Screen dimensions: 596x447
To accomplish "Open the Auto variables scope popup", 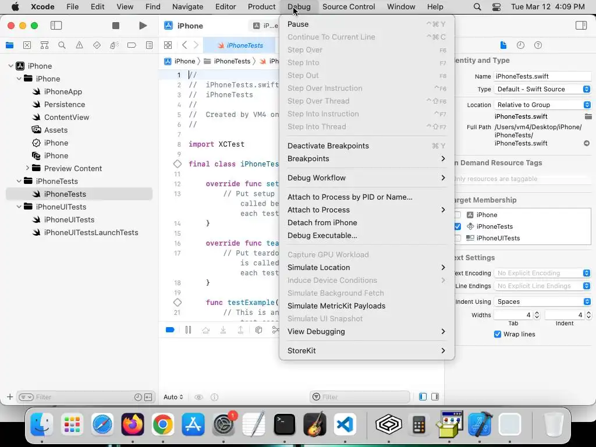I will coord(173,397).
